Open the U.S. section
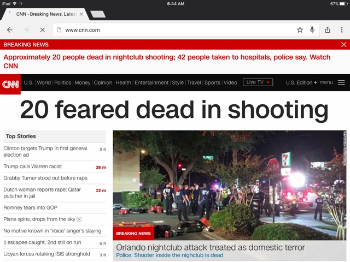This screenshot has height=262, width=350. [28, 82]
